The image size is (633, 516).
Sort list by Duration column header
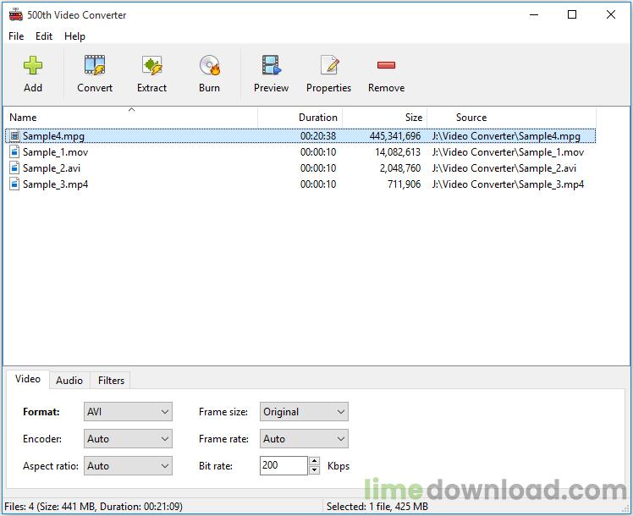300,118
